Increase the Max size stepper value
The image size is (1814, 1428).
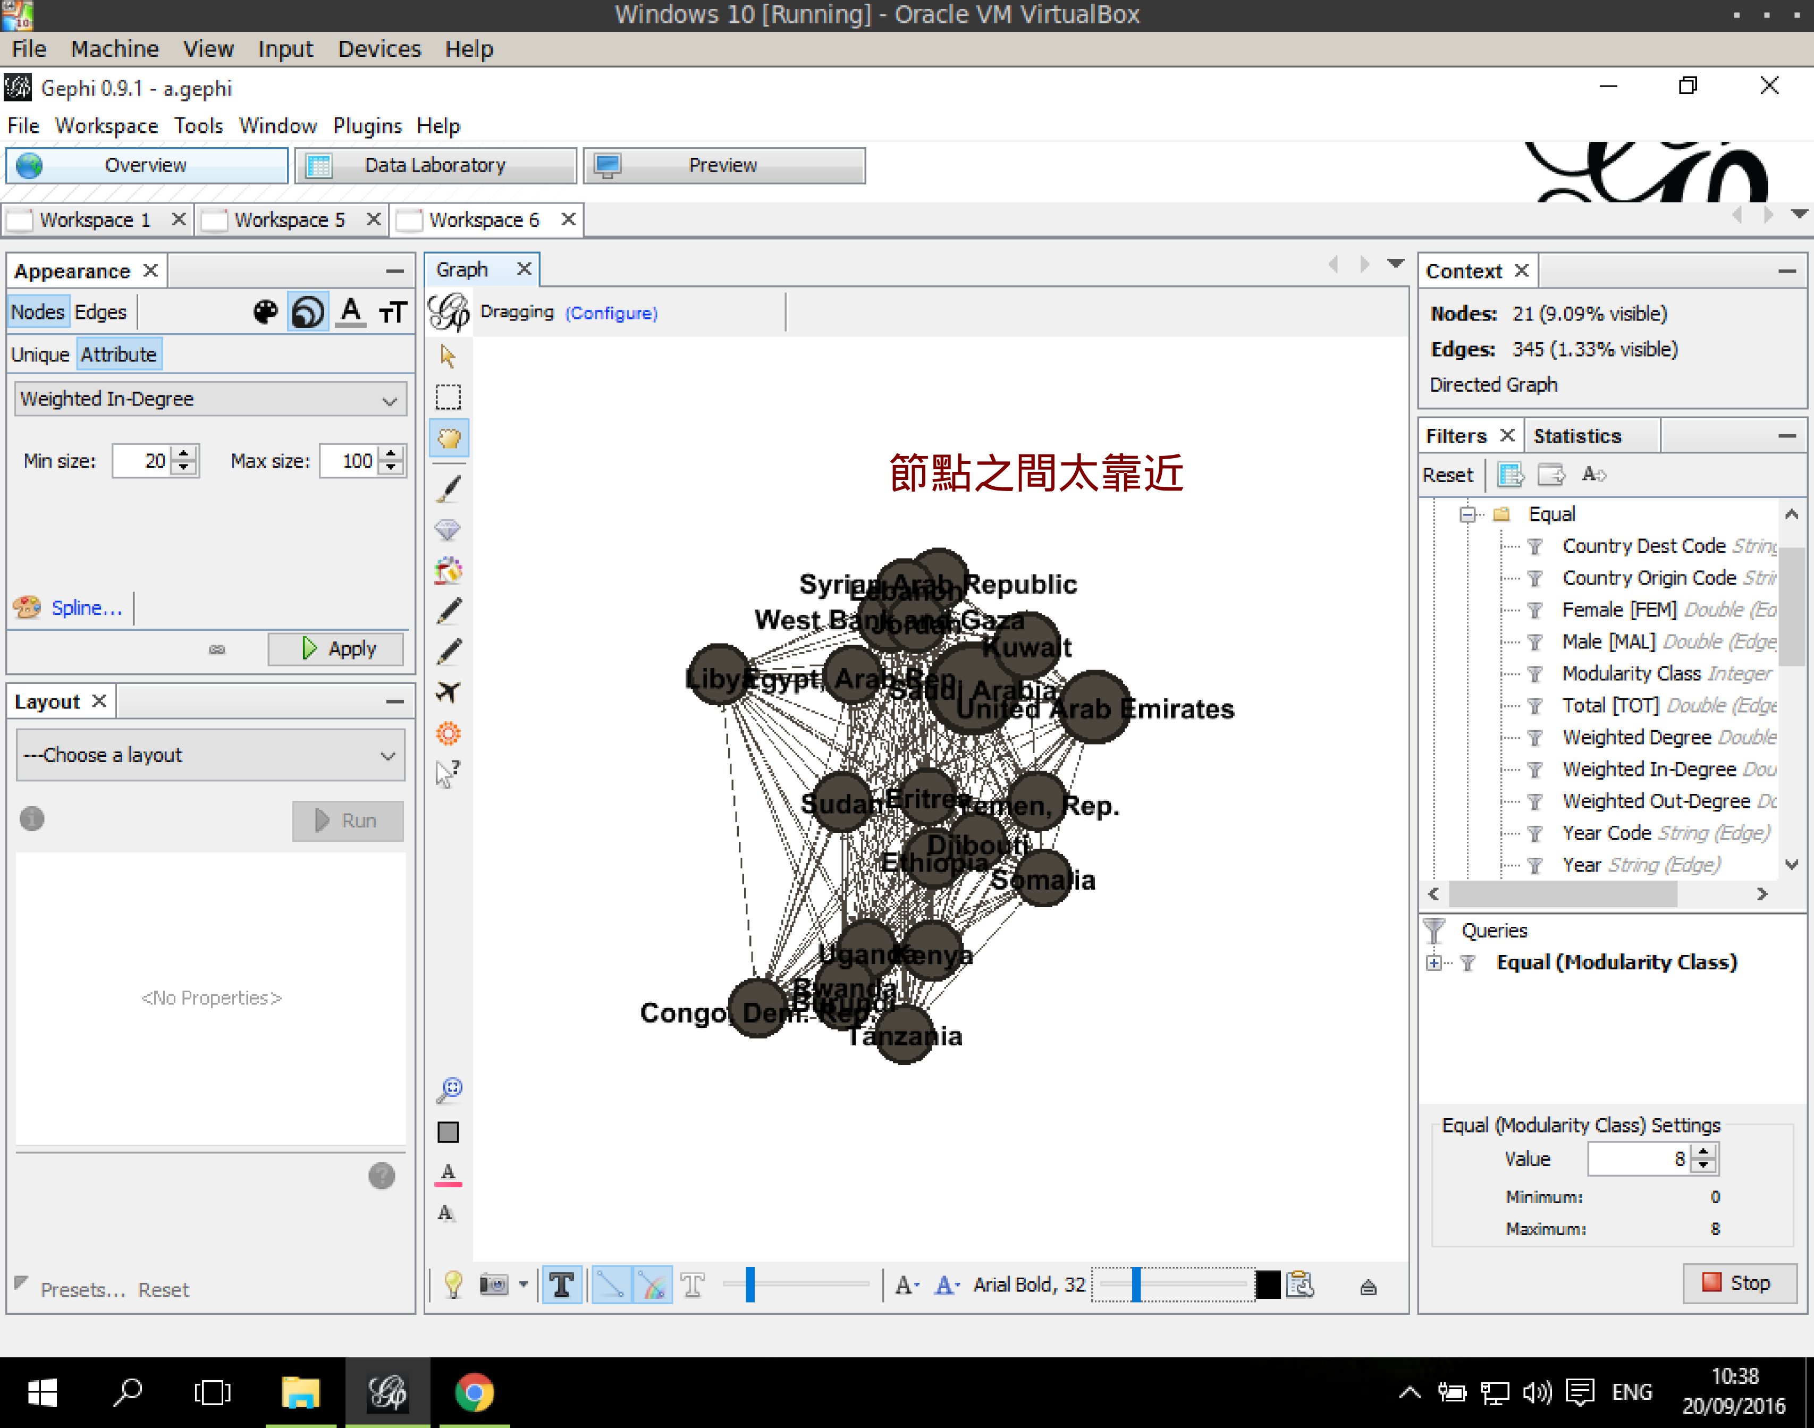(x=391, y=453)
